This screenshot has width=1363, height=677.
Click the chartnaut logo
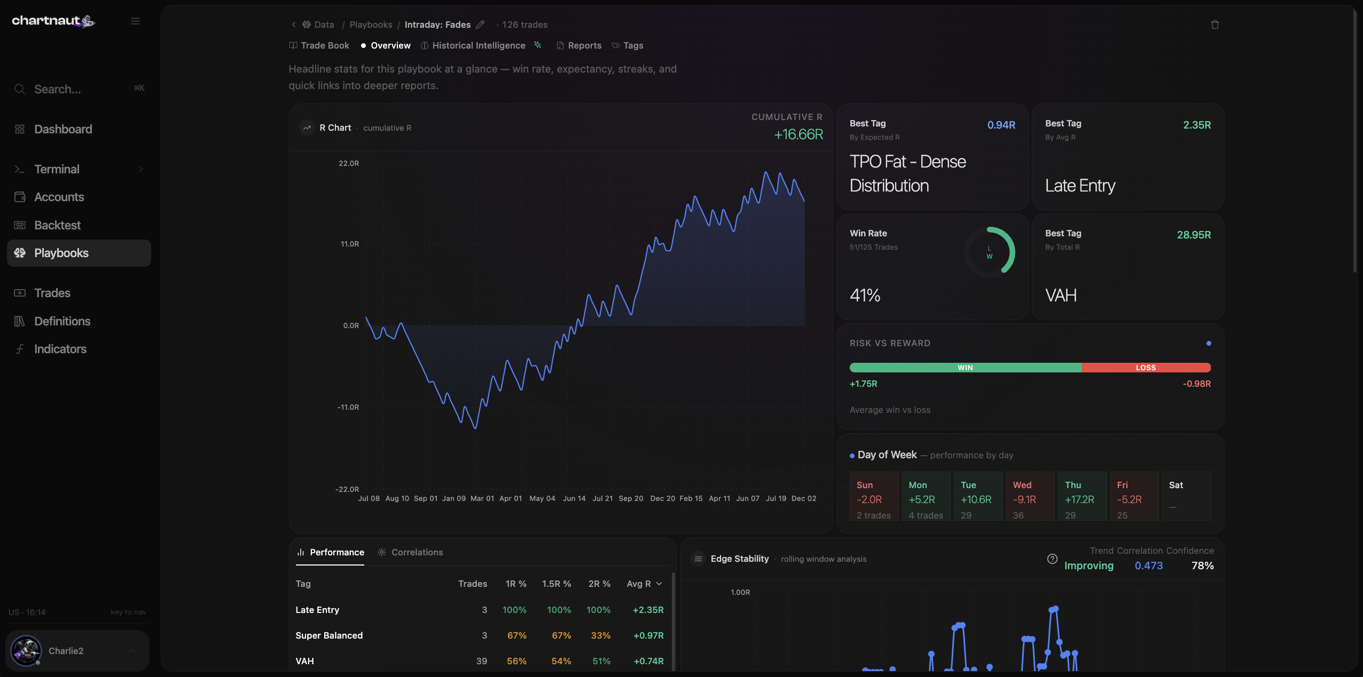[x=53, y=21]
